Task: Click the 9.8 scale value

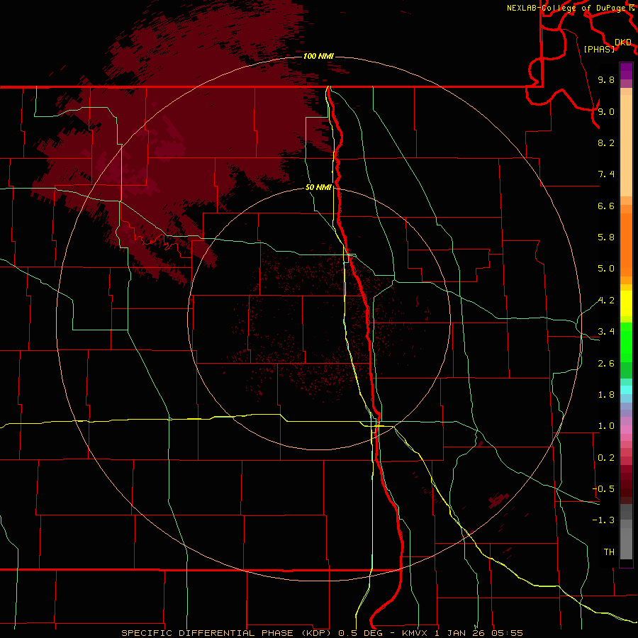Action: (x=606, y=79)
